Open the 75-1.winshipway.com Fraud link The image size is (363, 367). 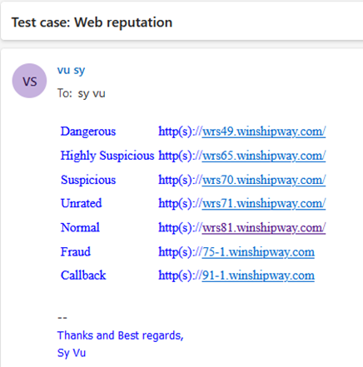click(258, 252)
